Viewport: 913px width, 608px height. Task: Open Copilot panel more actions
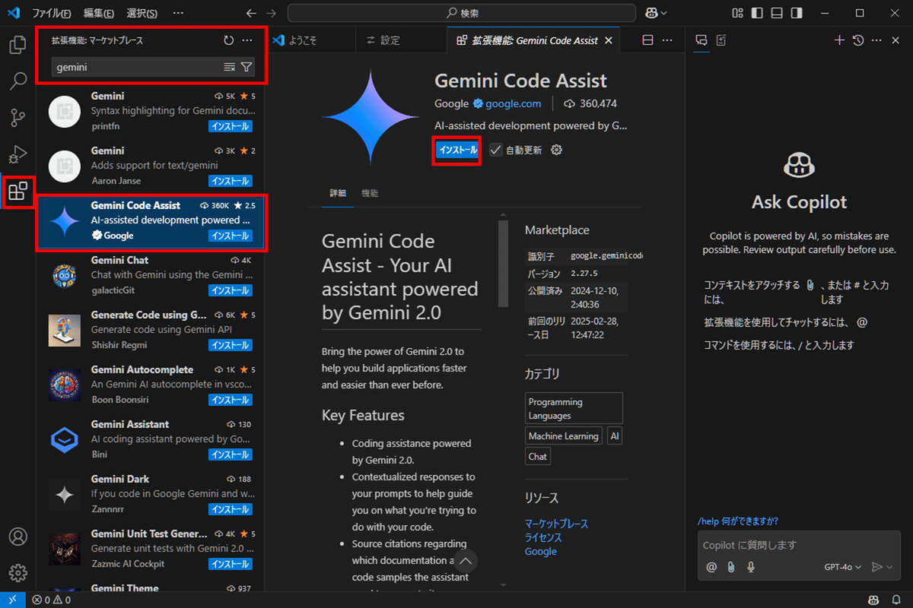(876, 40)
